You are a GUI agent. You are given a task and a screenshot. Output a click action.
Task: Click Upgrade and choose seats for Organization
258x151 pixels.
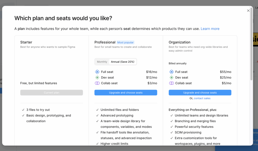coord(200,93)
